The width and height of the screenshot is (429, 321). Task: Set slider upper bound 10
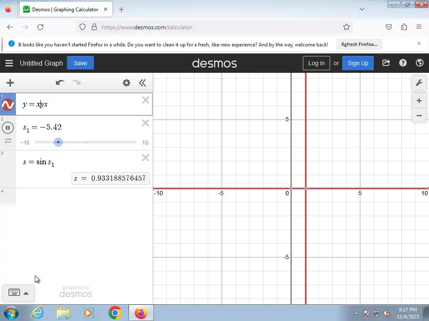click(x=145, y=143)
